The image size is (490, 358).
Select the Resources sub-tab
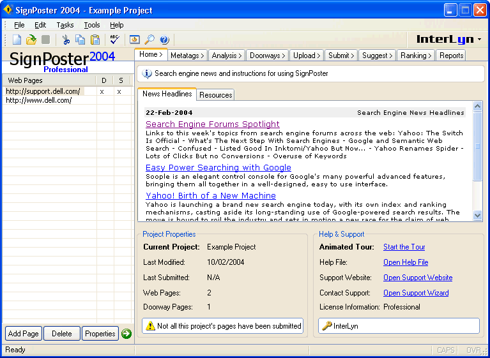coord(216,95)
